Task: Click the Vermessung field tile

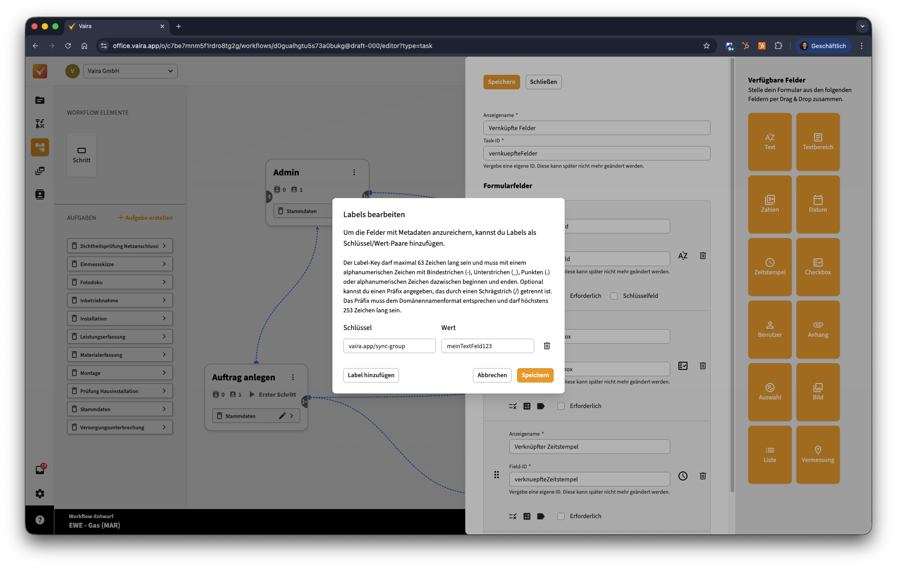Action: [818, 455]
